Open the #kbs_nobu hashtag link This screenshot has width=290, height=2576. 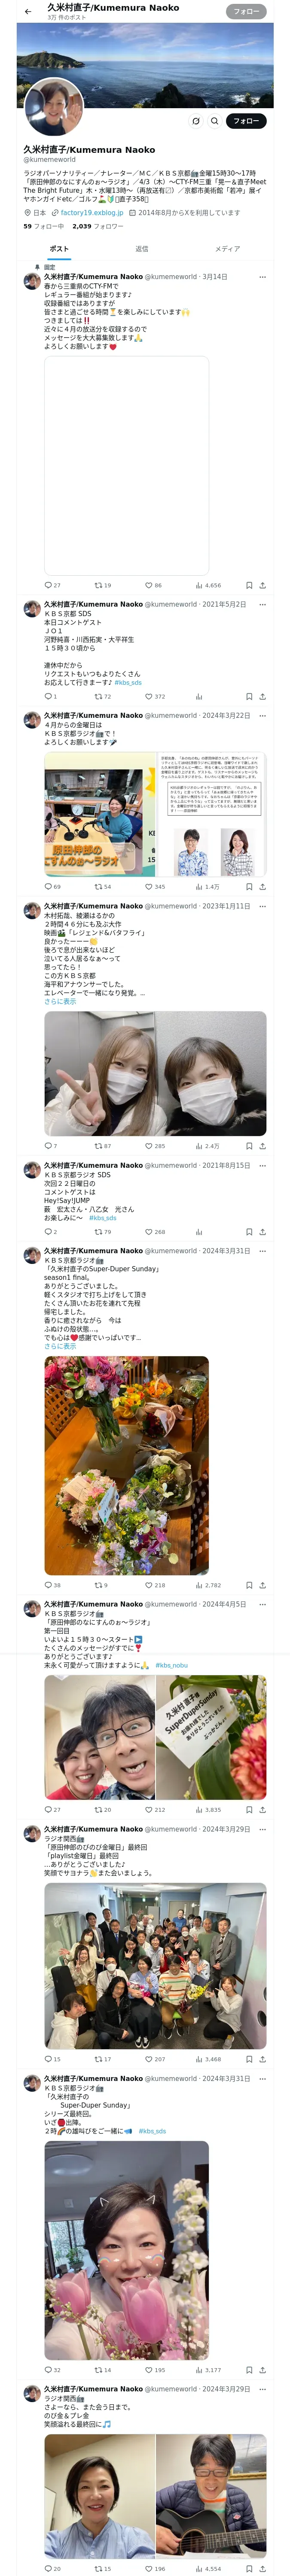click(x=171, y=1665)
